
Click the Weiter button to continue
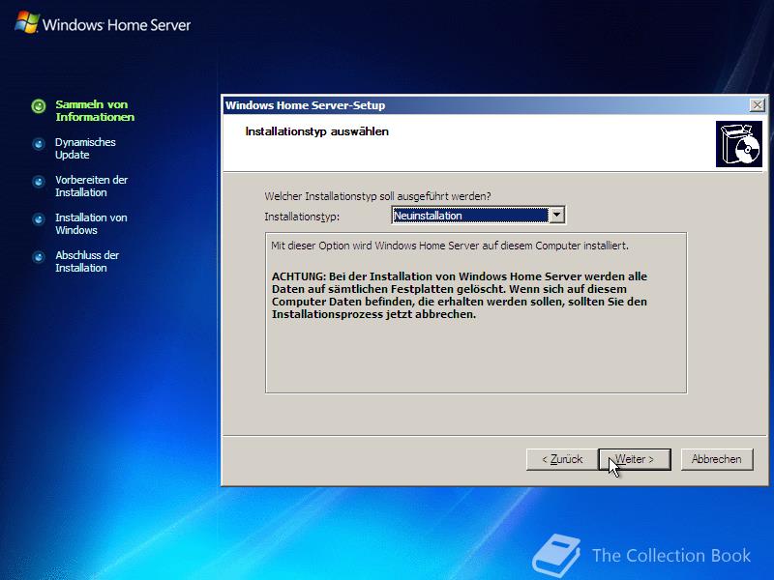[635, 459]
